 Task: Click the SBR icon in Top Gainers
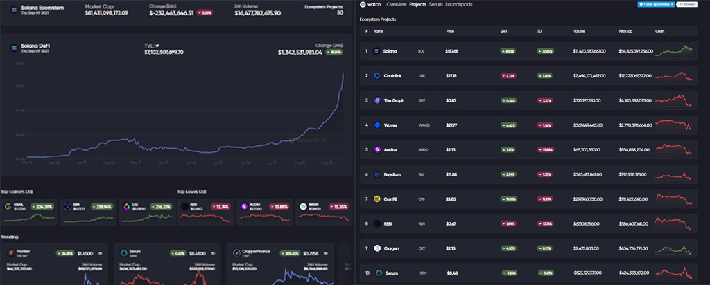click(x=67, y=206)
